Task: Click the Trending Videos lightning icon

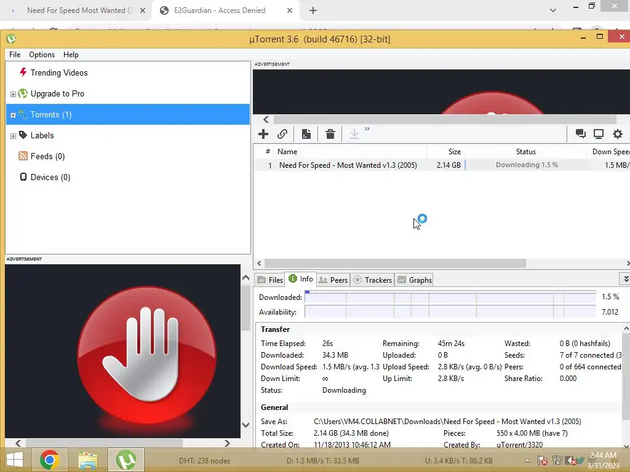Action: [x=23, y=73]
